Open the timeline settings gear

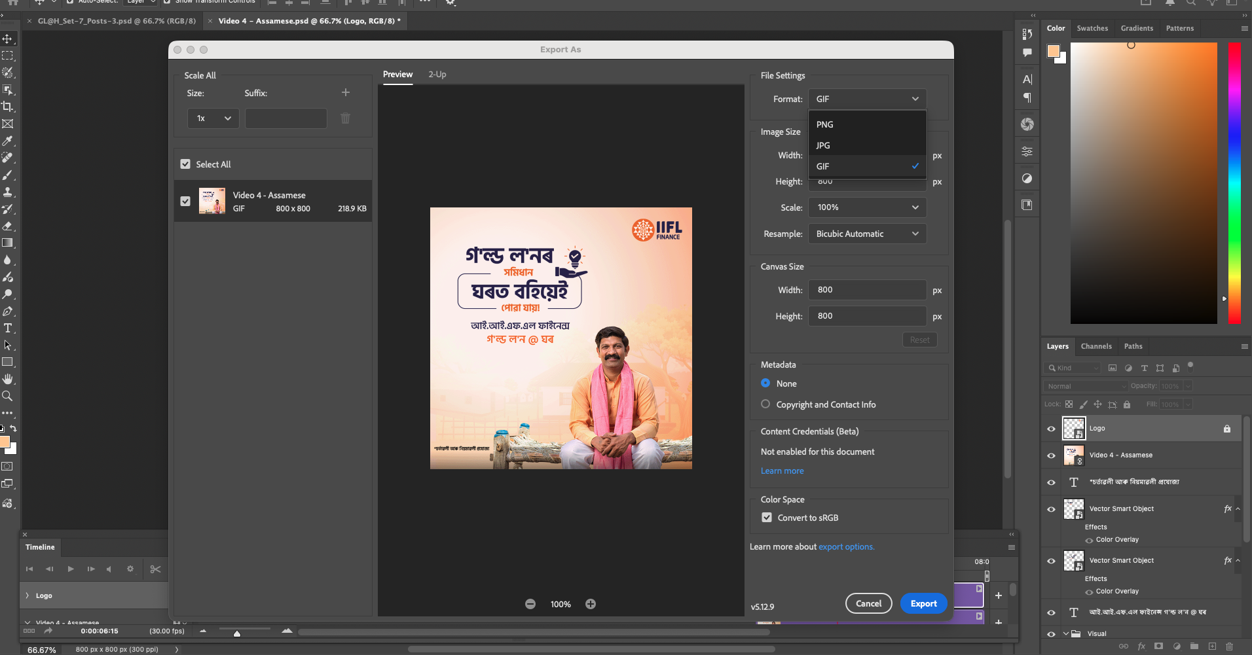tap(130, 569)
